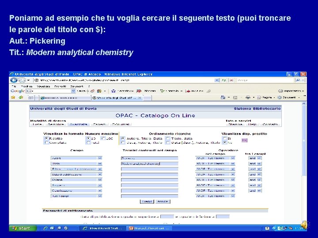The height and width of the screenshot is (238, 318).
Task: Click the search magnifier icon in IE
Action: point(298,80)
